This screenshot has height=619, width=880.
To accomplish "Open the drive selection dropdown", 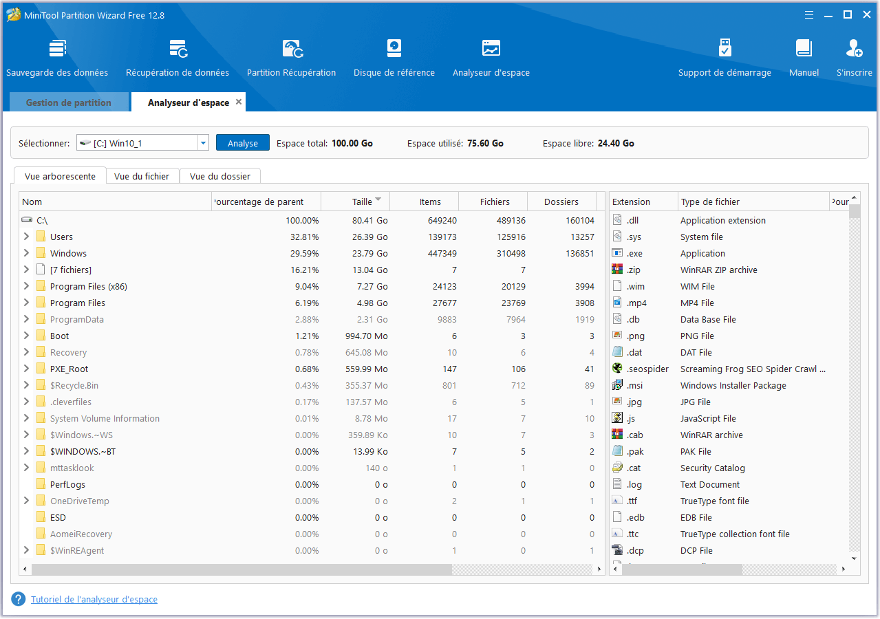I will (x=203, y=143).
